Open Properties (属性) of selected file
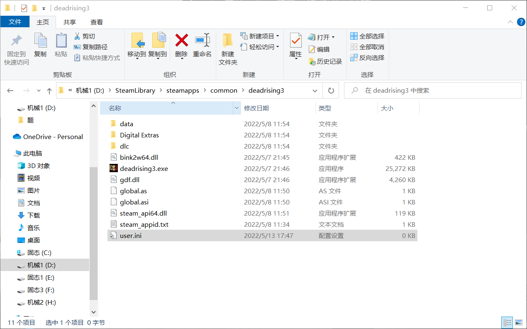This screenshot has height=329, width=527. [x=295, y=46]
